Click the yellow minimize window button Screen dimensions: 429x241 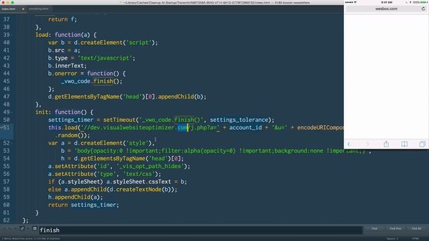pos(7,3)
